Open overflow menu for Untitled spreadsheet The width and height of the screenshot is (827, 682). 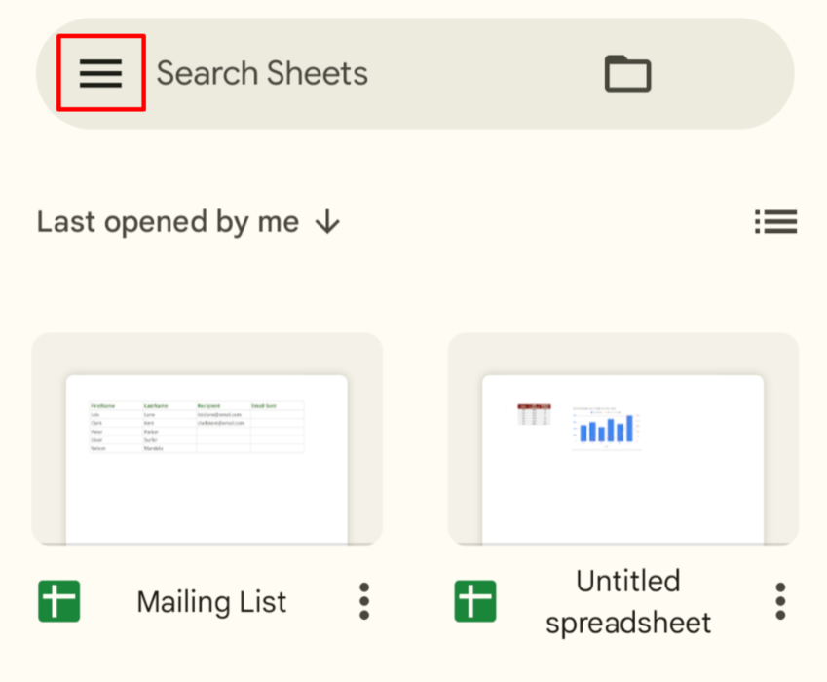[779, 601]
